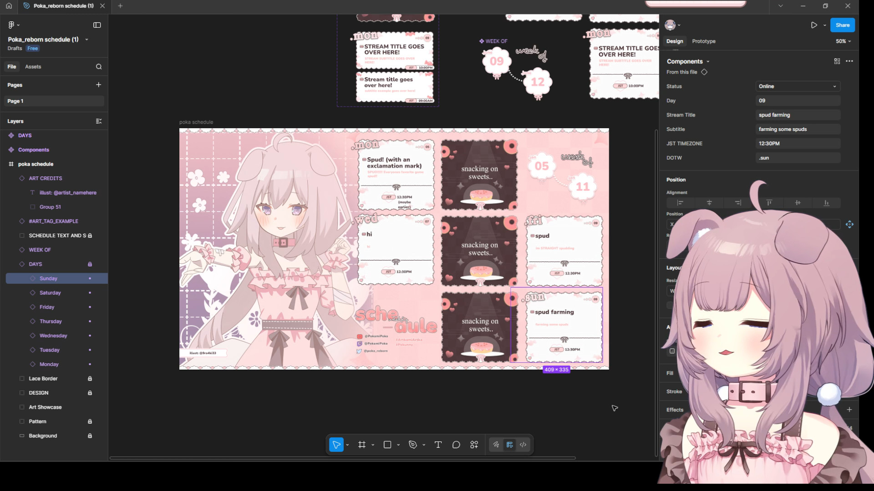Expand the file name dropdown menu
This screenshot has width=874, height=491.
[x=86, y=40]
